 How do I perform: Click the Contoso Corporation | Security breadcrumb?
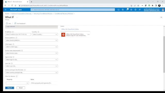pos(21,14)
